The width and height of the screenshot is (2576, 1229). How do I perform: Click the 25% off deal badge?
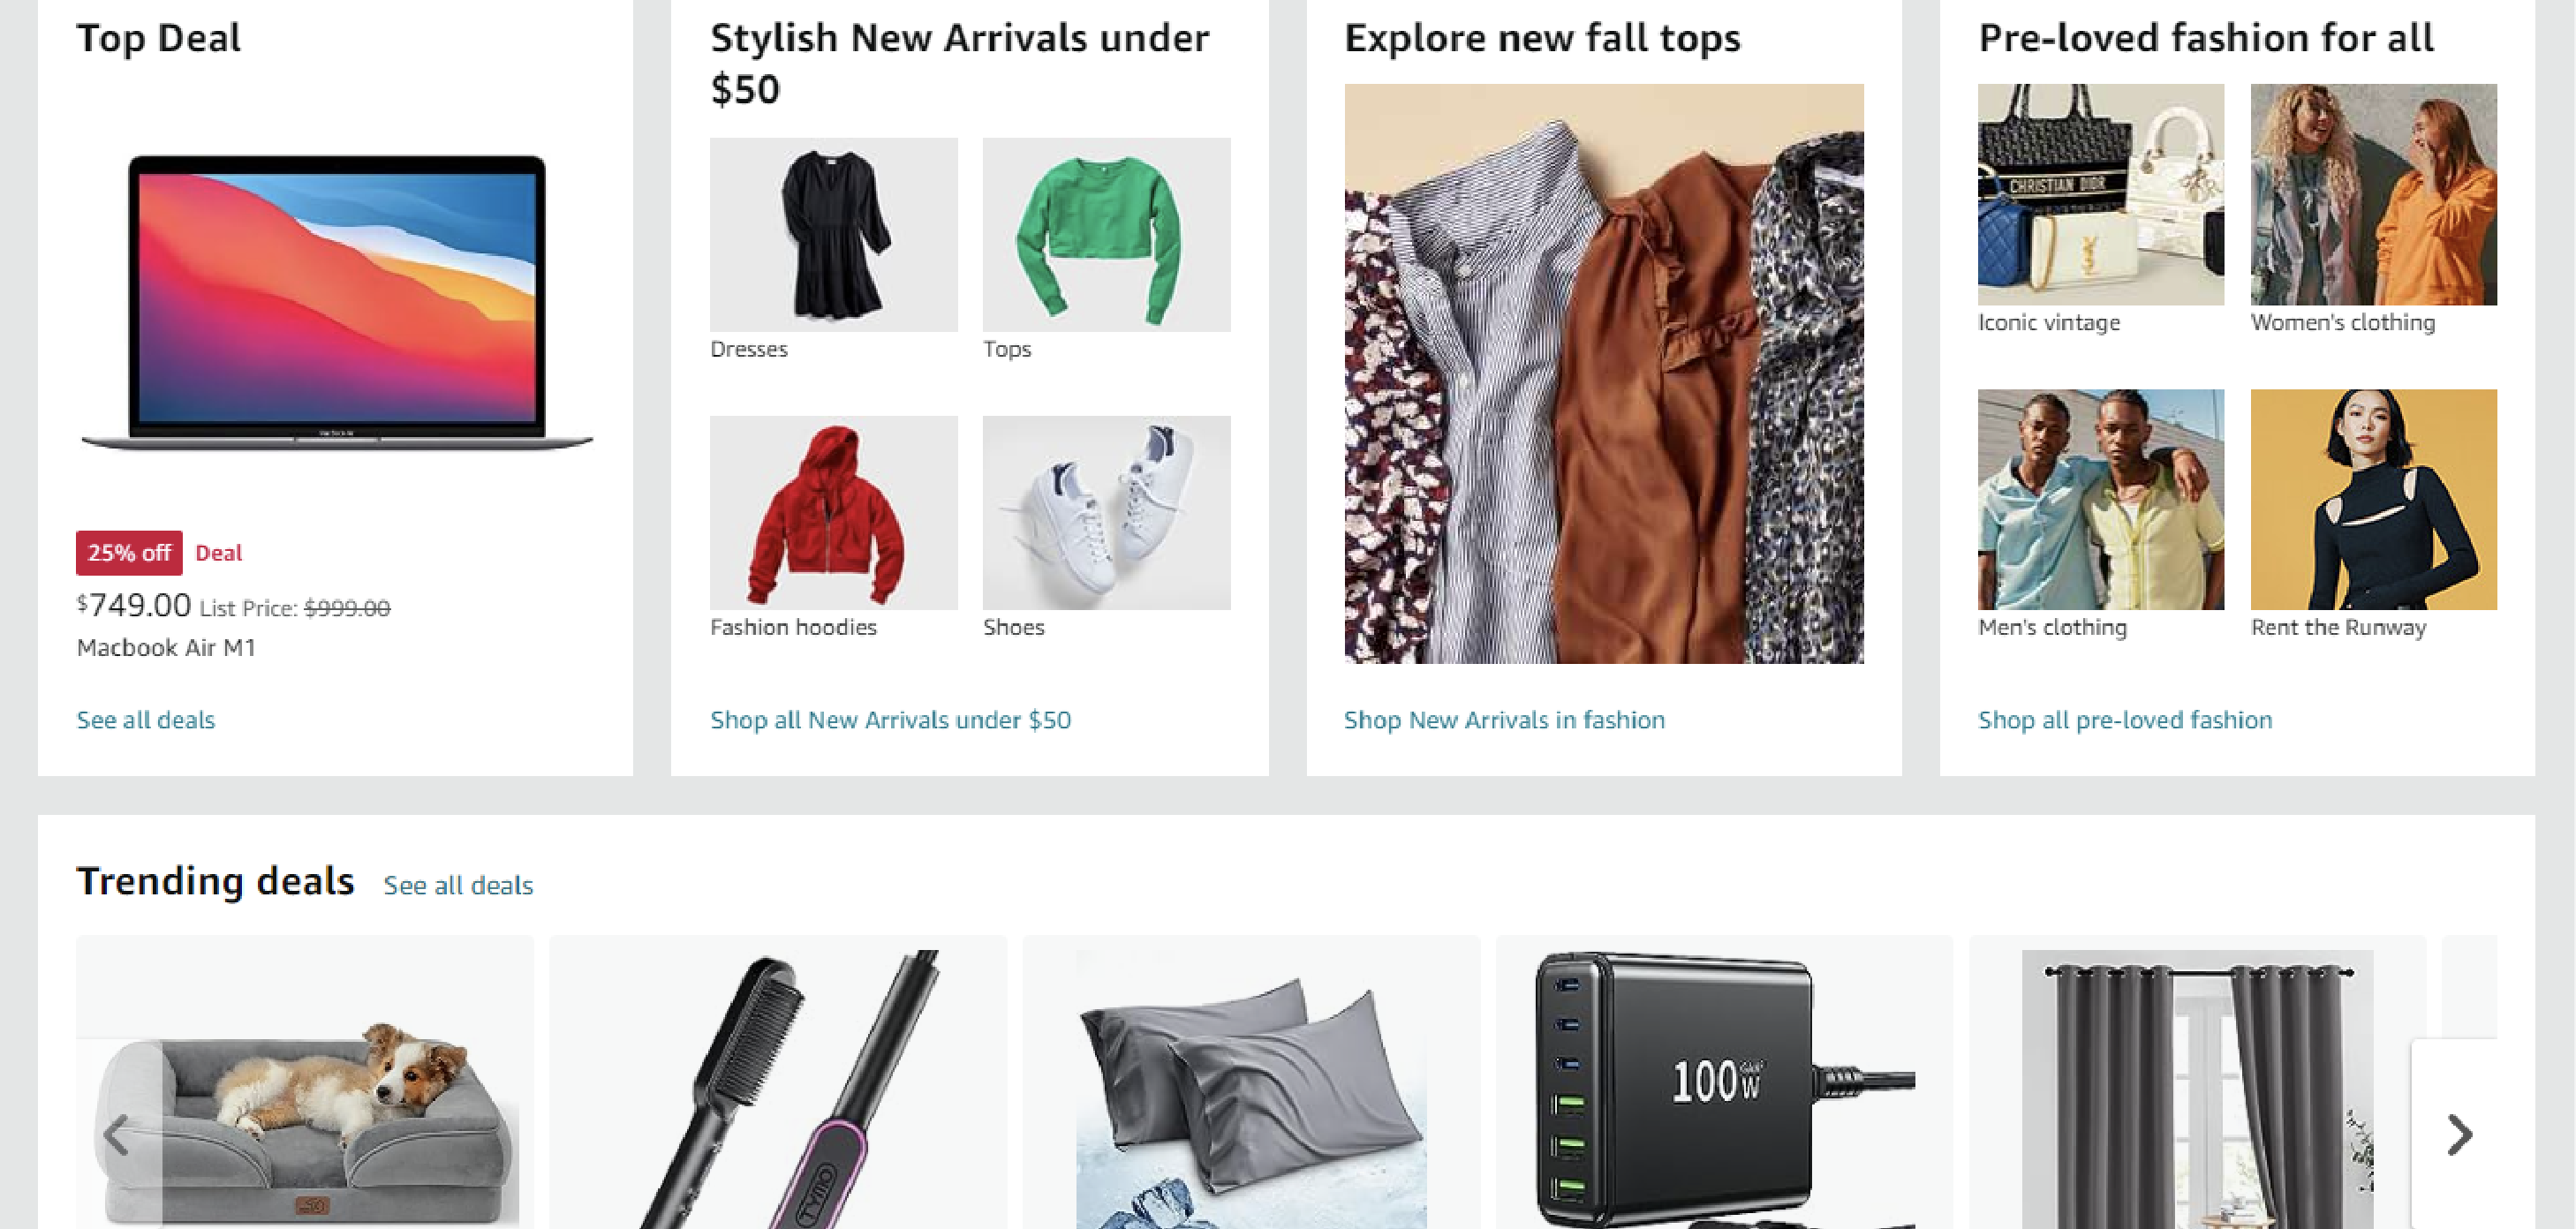129,553
